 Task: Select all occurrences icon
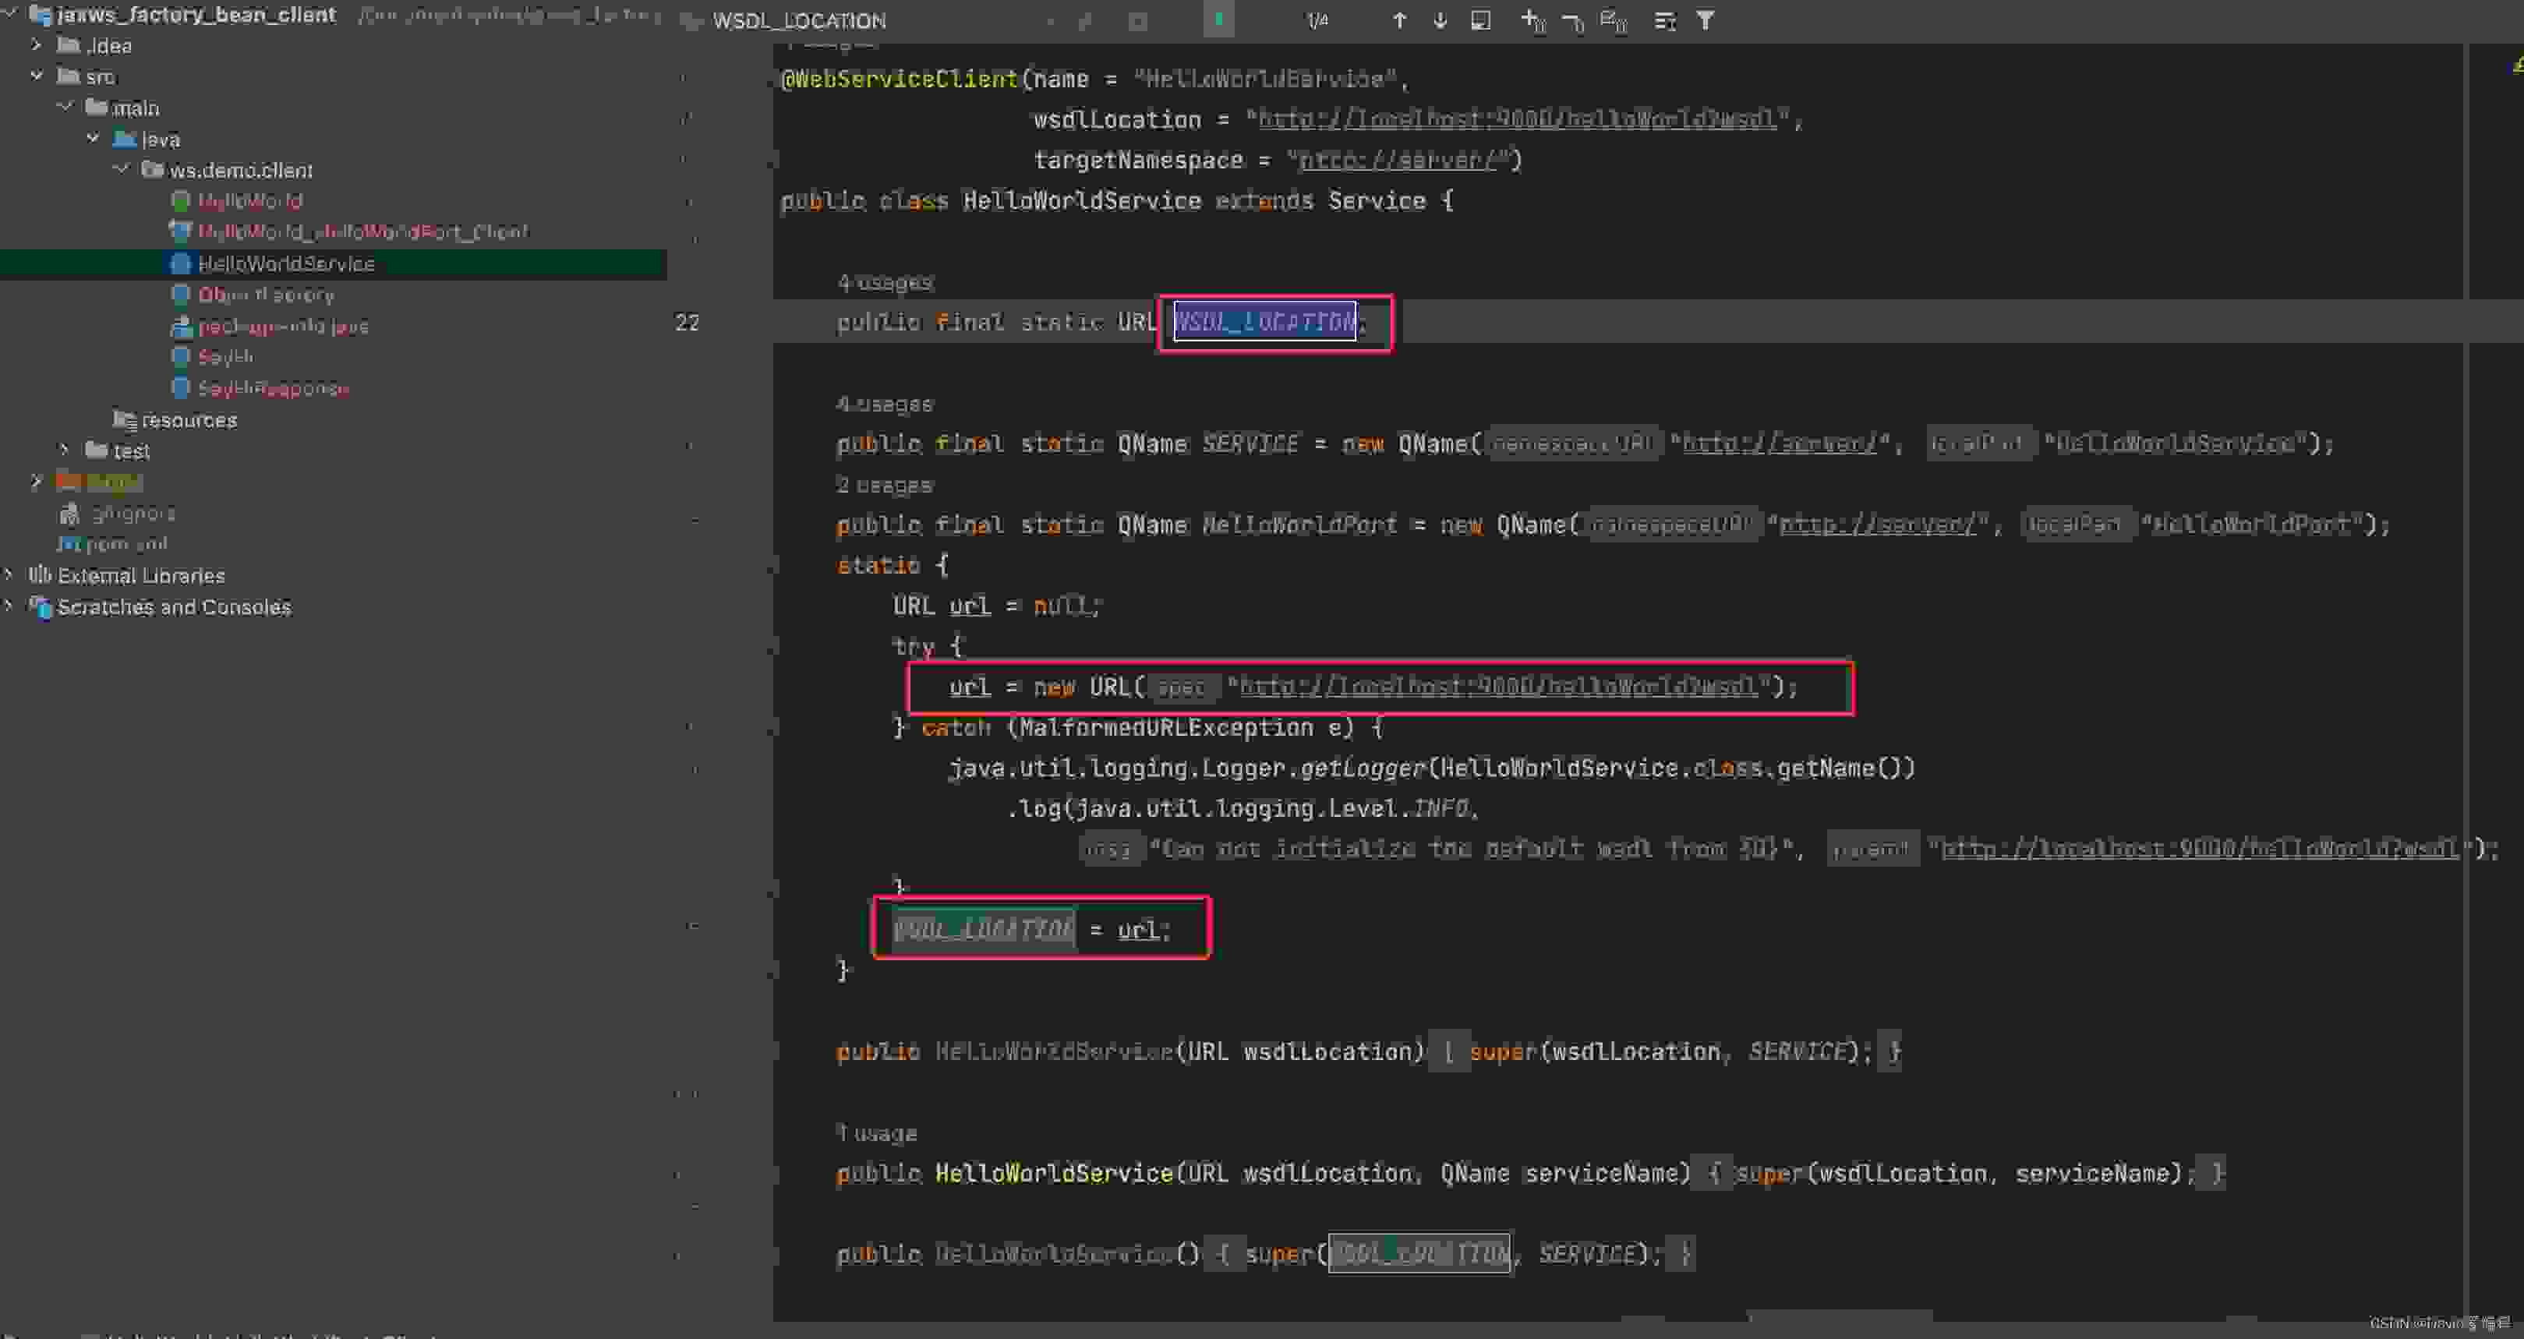1613,20
